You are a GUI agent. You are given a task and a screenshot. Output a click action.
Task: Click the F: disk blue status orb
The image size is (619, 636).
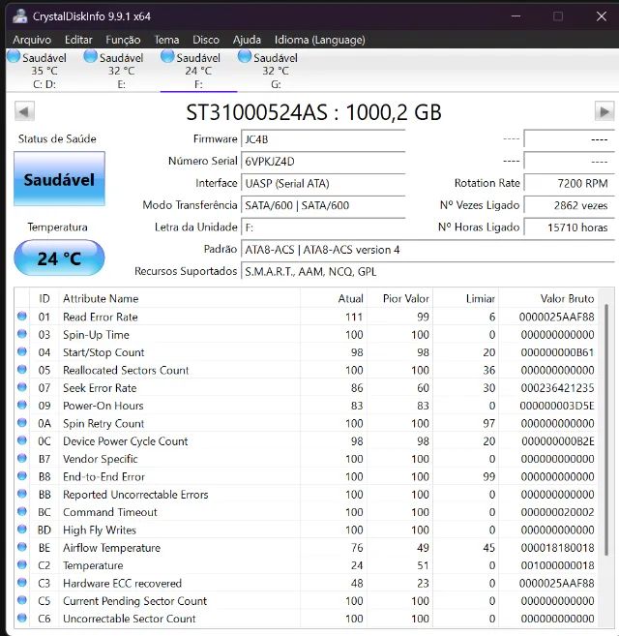point(167,56)
